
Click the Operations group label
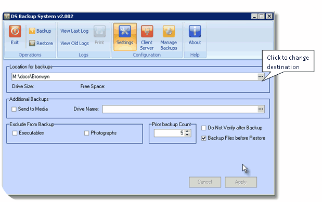tap(30, 55)
